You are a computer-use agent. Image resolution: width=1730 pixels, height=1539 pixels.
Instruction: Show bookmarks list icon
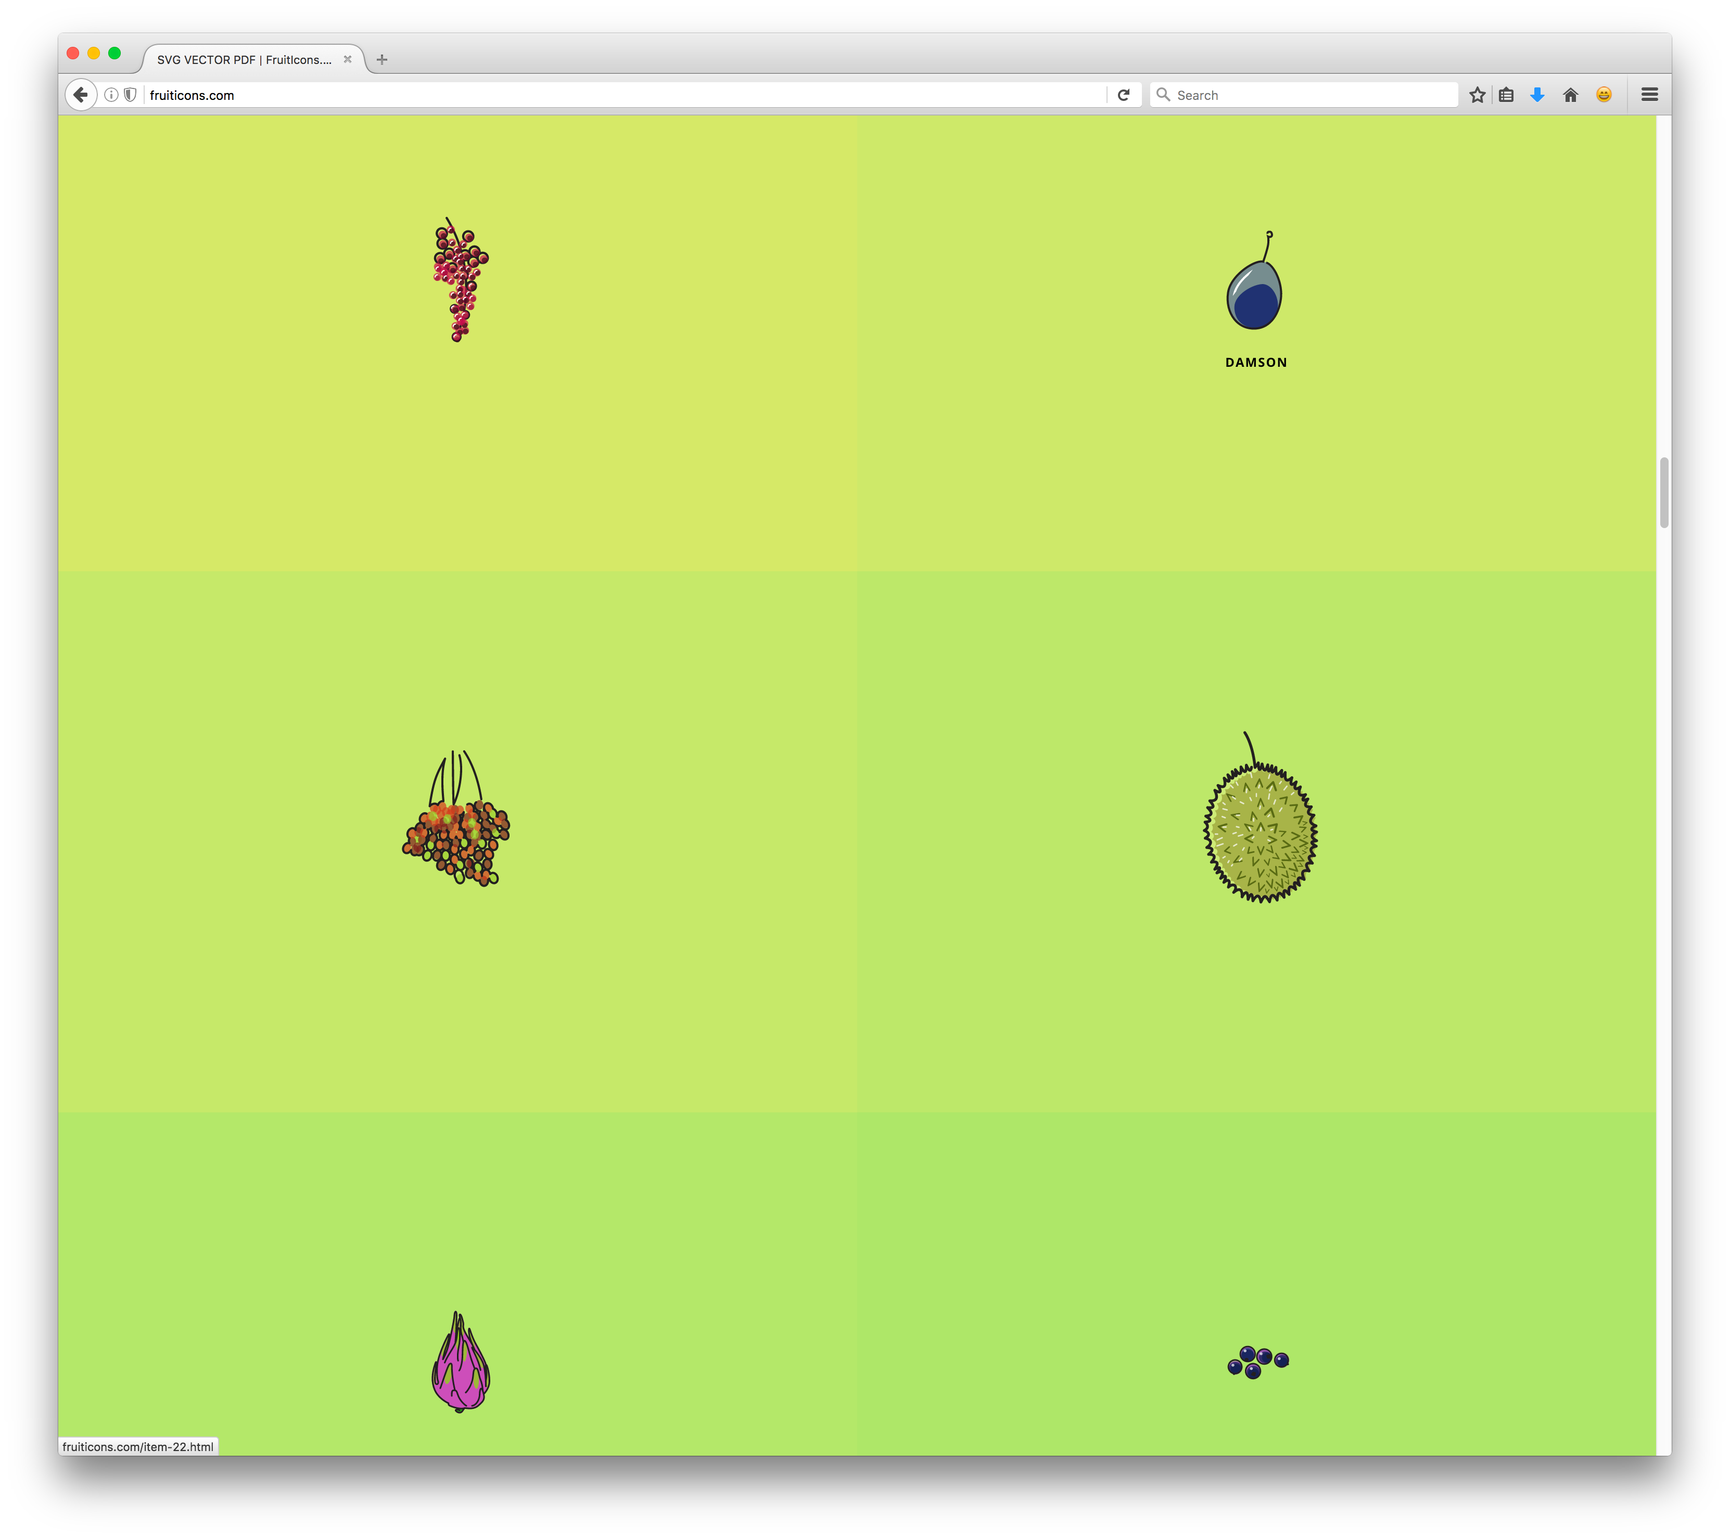click(1506, 95)
